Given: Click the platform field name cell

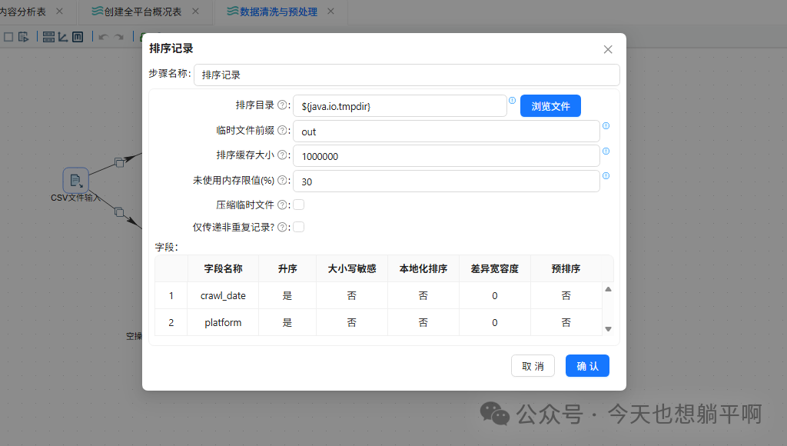Looking at the screenshot, I should click(223, 322).
